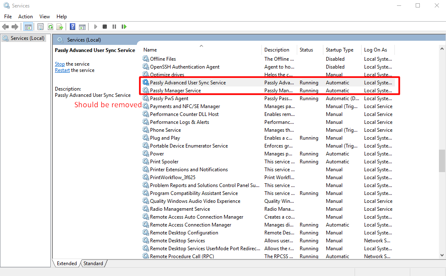Select Performance Logs & Alerts row
This screenshot has height=276, width=446.
coord(268,122)
